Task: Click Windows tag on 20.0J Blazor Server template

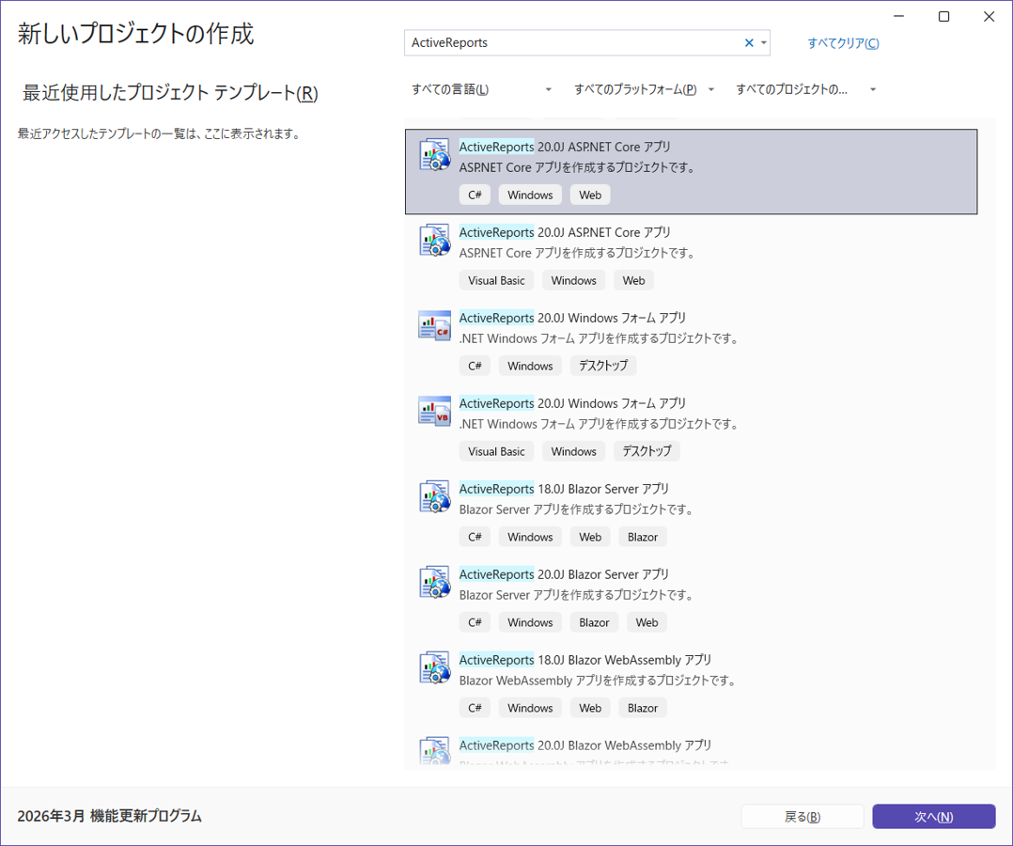Action: (530, 622)
